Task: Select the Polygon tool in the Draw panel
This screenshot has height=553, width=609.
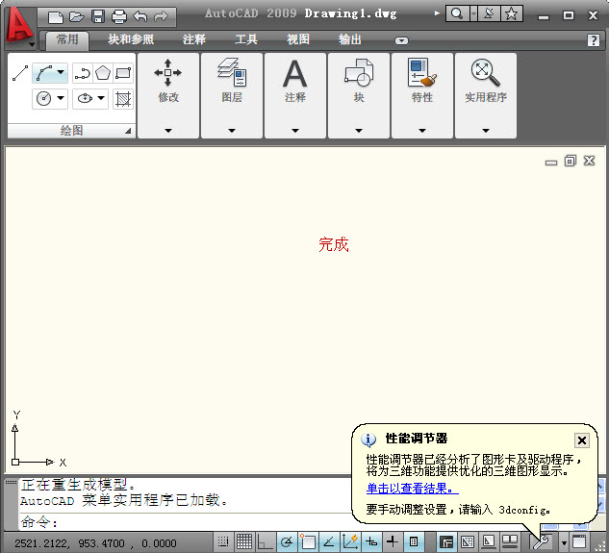Action: pyautogui.click(x=103, y=73)
